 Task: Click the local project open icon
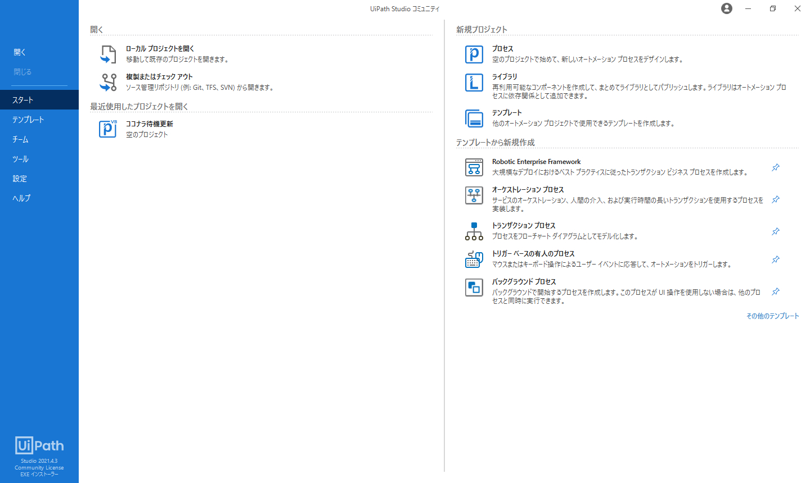[108, 54]
